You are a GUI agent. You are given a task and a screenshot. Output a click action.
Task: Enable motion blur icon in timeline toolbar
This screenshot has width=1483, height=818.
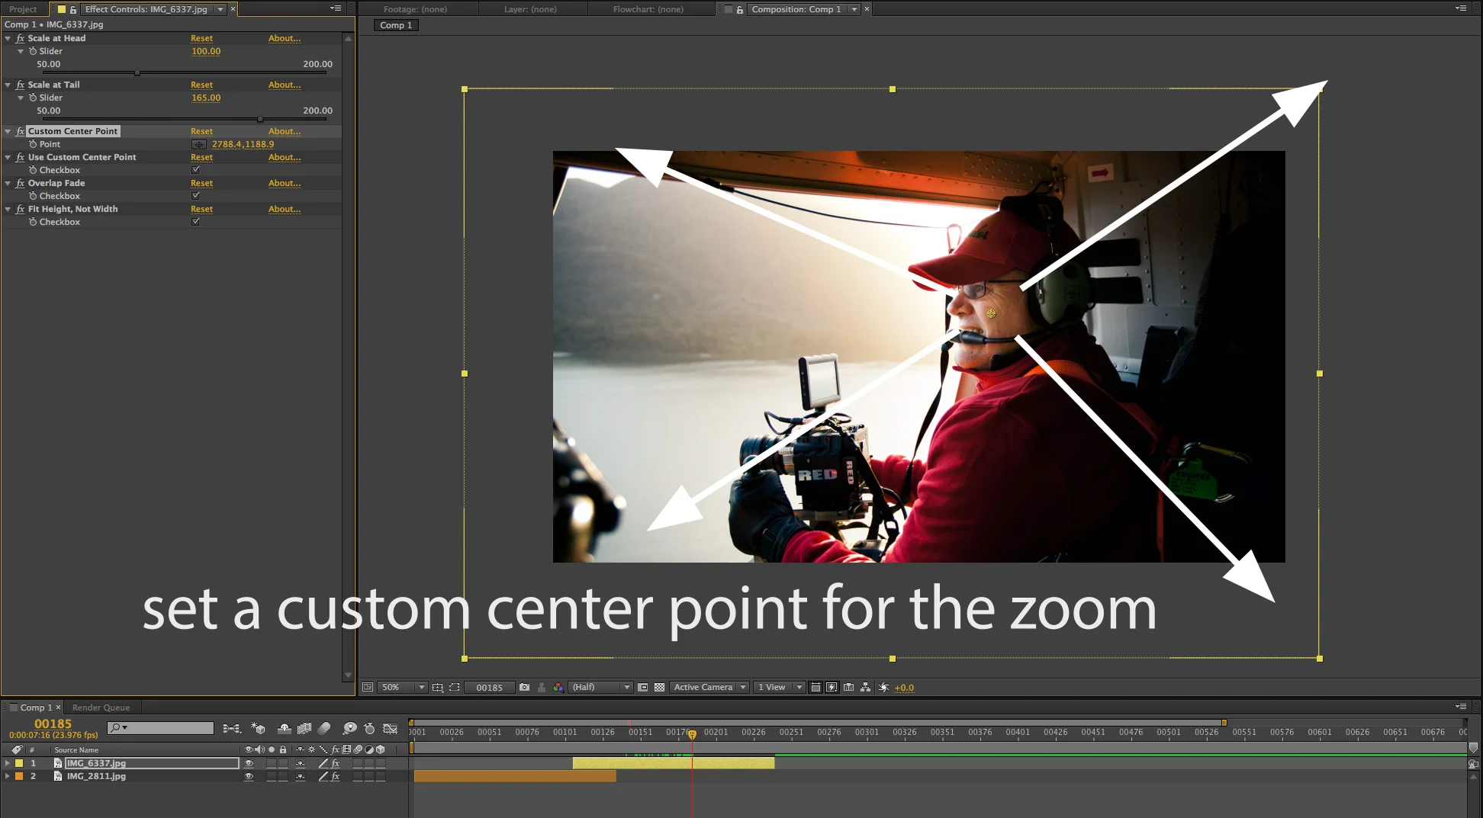pyautogui.click(x=324, y=729)
